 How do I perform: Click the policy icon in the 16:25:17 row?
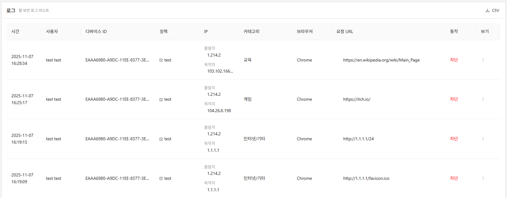click(x=161, y=100)
